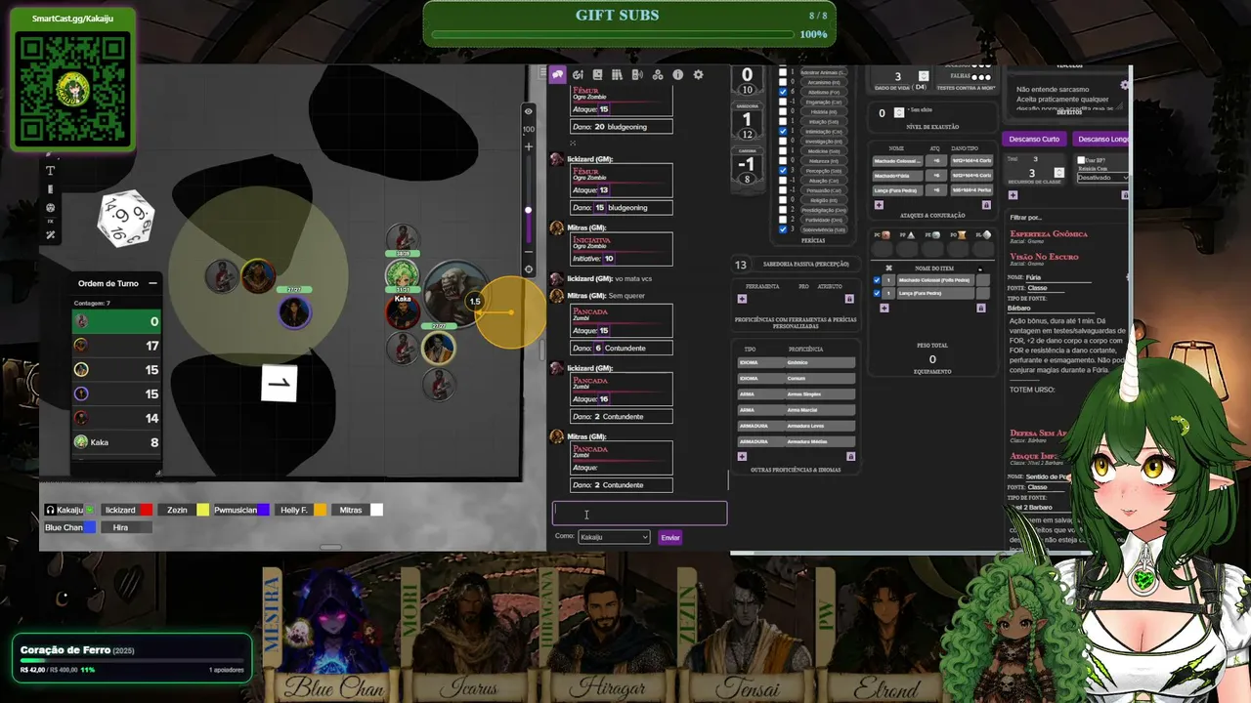Select the Text tool on left toolbar
Image resolution: width=1251 pixels, height=703 pixels.
51,171
